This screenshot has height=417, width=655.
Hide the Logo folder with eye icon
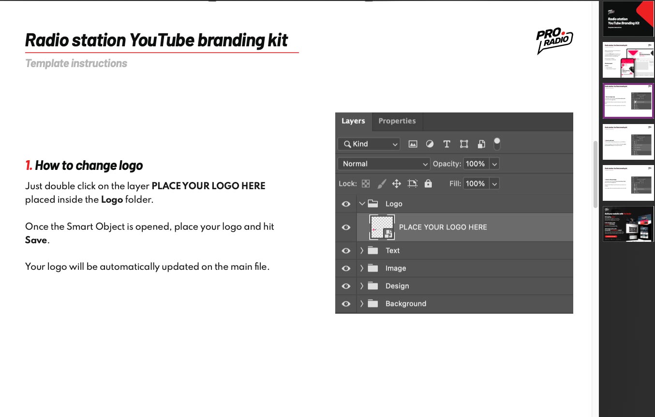click(x=346, y=204)
